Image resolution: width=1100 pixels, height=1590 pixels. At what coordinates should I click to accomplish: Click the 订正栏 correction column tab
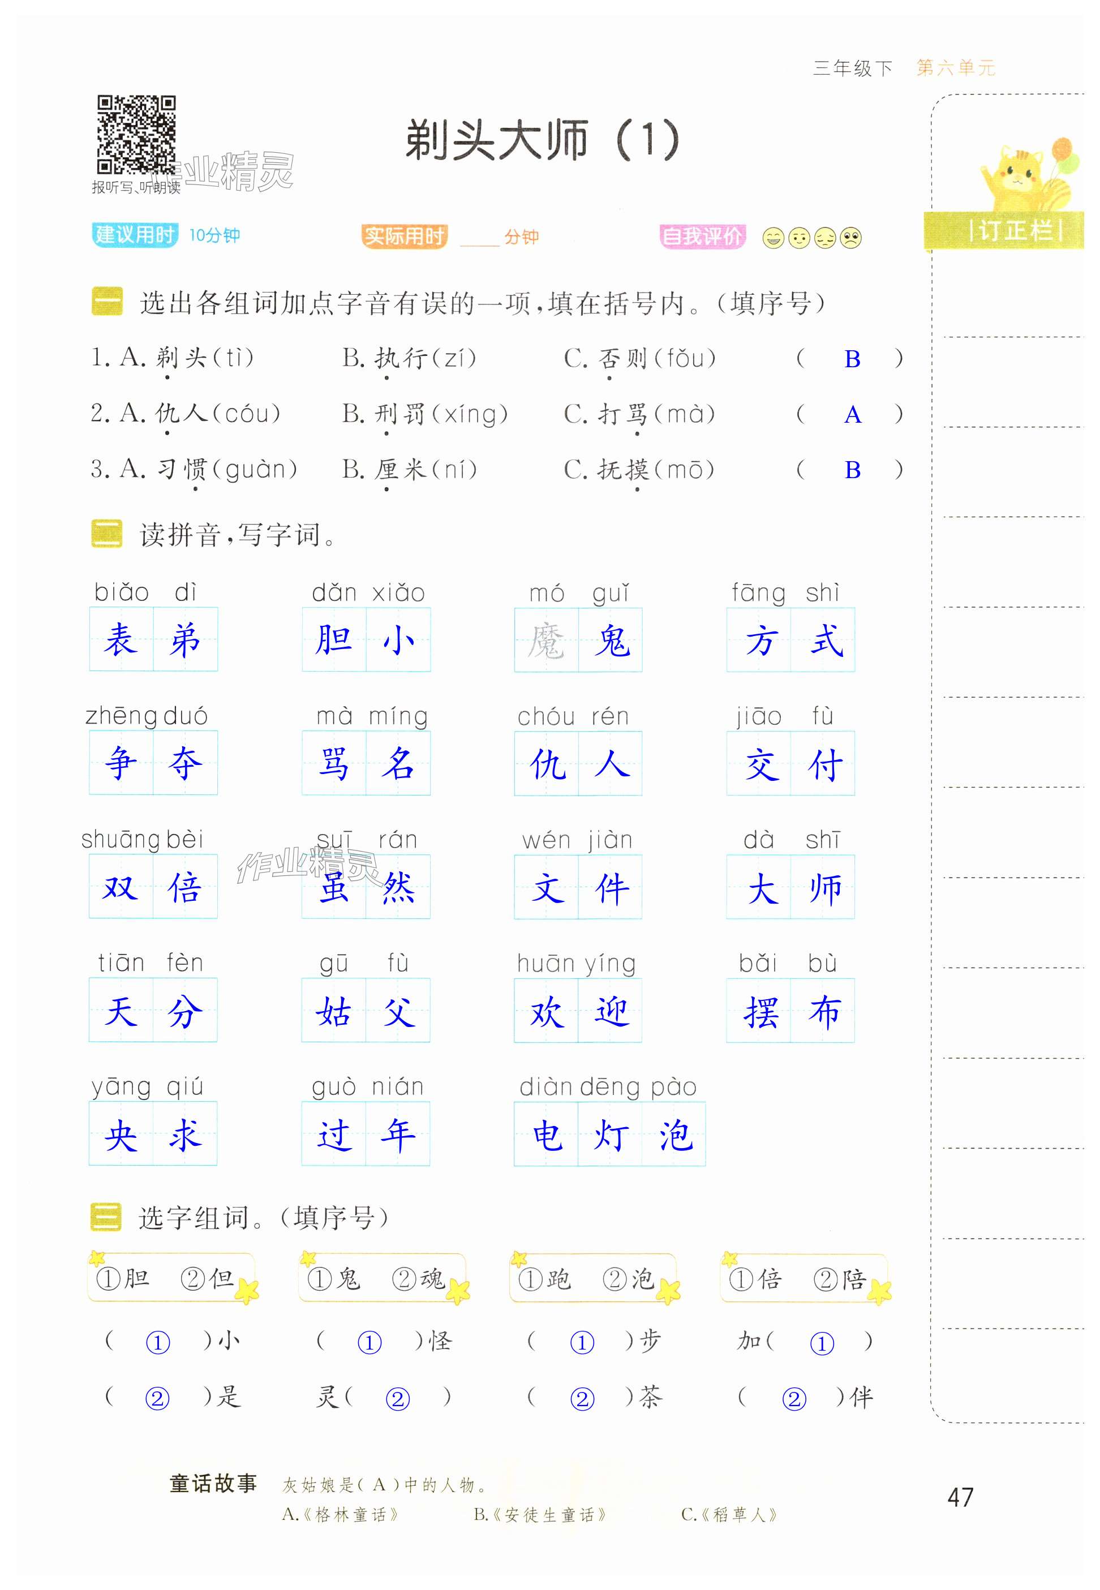[1015, 230]
